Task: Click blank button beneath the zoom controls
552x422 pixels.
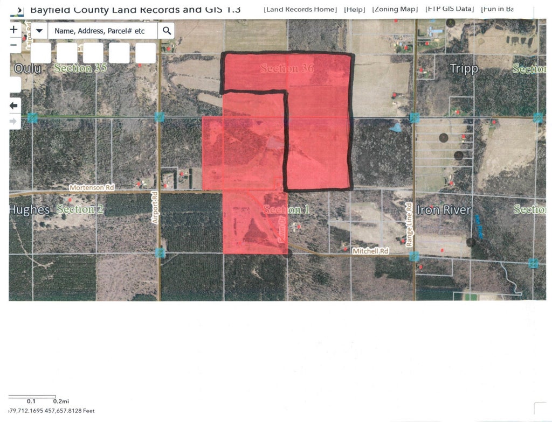Action: tap(15, 84)
